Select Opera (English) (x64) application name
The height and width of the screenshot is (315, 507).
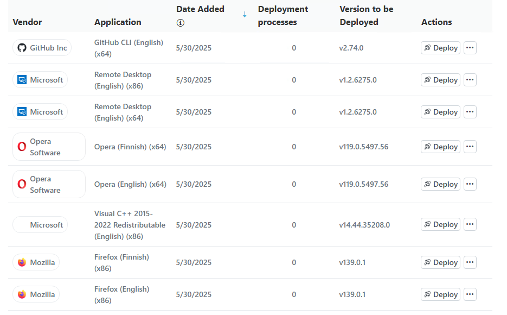(x=130, y=184)
